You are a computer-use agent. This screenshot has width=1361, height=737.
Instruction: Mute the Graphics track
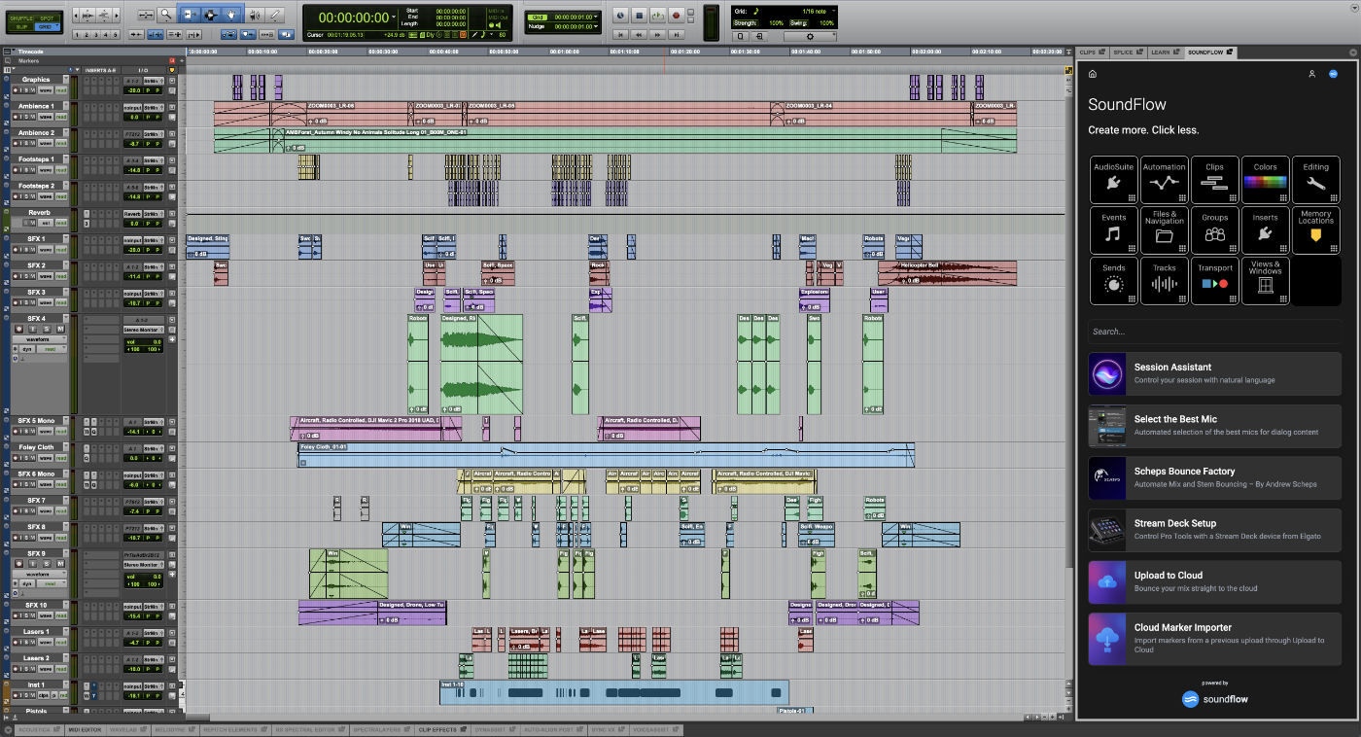coord(32,90)
